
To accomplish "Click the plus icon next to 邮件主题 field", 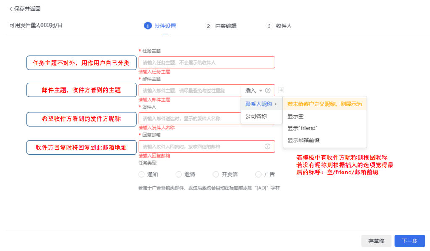I will (281, 90).
